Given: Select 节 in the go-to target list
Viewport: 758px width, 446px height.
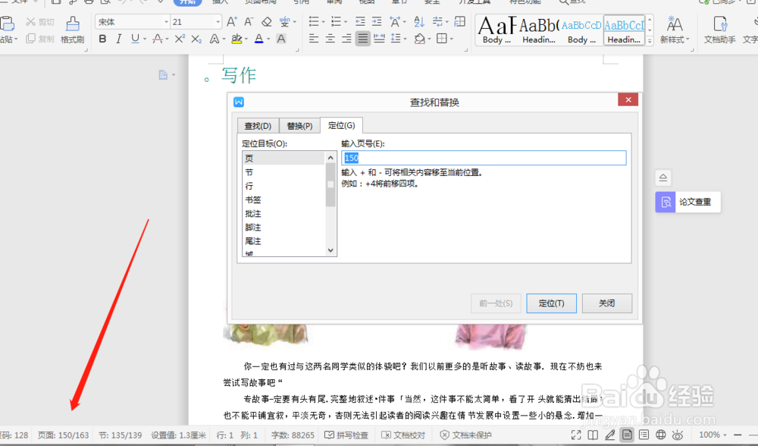Looking at the screenshot, I should [x=283, y=172].
